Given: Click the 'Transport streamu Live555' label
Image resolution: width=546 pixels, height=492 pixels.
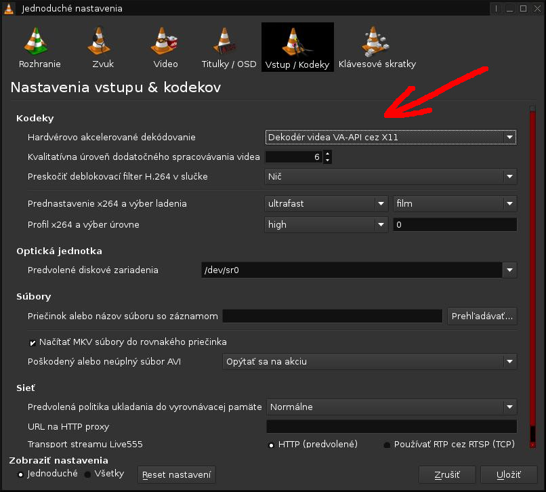Looking at the screenshot, I should click(85, 445).
